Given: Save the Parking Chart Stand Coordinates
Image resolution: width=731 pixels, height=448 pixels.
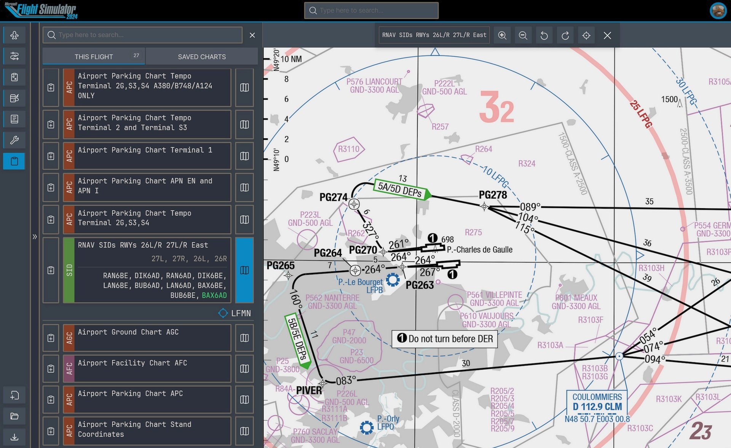Looking at the screenshot, I should (x=51, y=431).
